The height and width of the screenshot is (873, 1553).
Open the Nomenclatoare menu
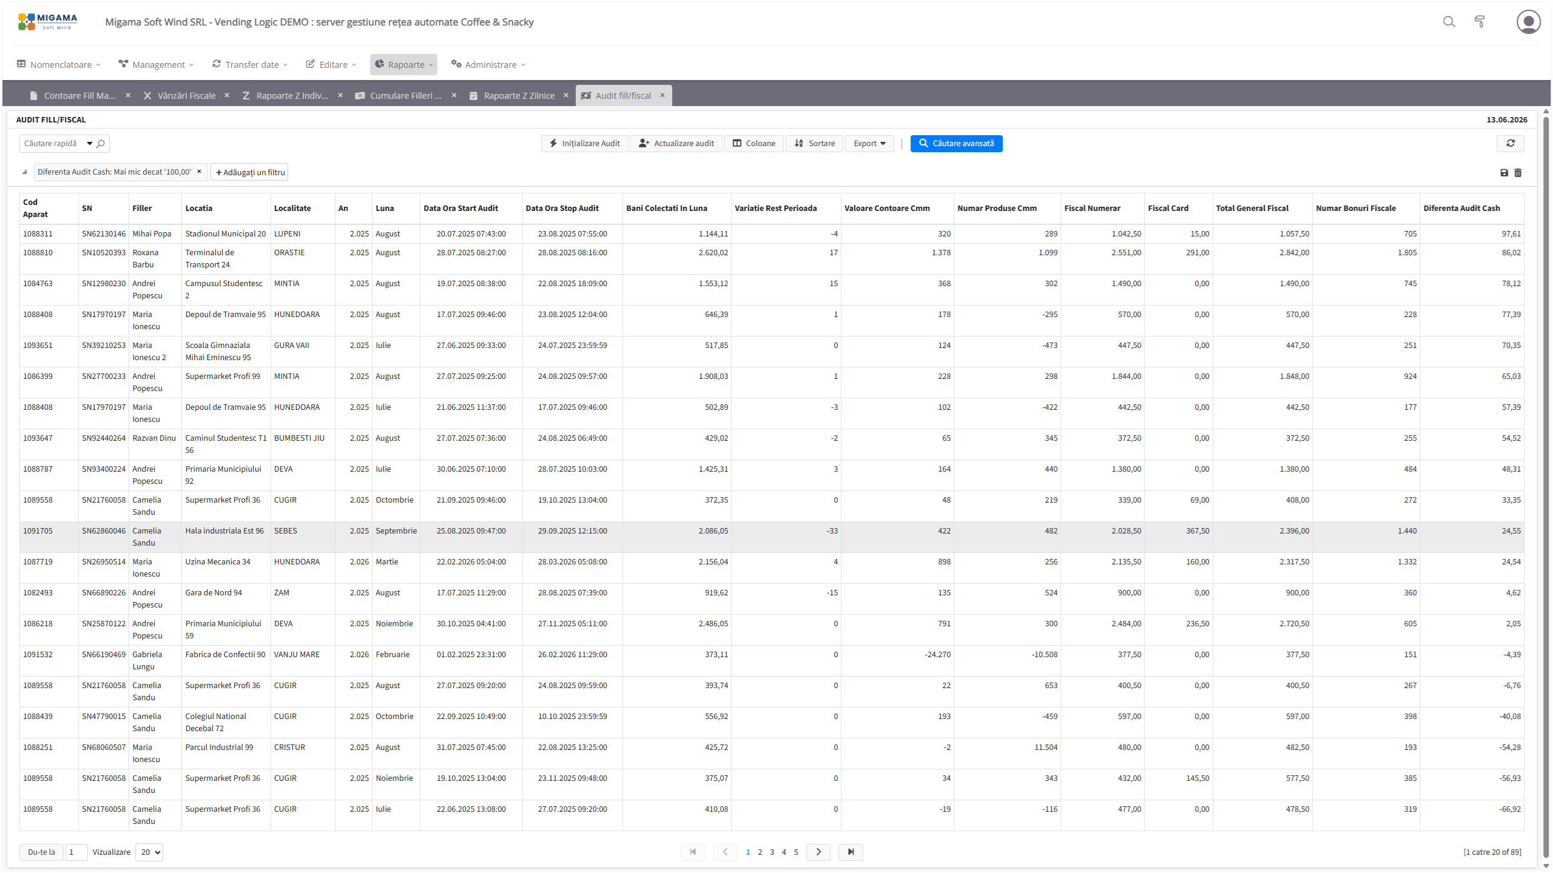point(59,64)
